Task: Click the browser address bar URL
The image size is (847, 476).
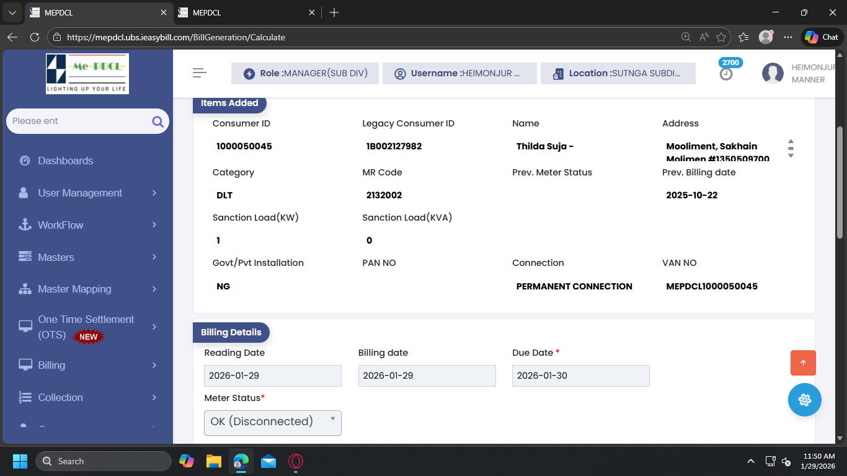Action: [x=176, y=37]
